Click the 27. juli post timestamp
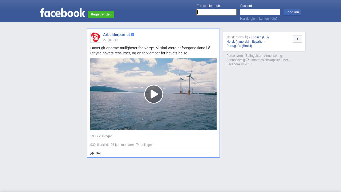Viewport: 341px width, 192px height. click(108, 40)
